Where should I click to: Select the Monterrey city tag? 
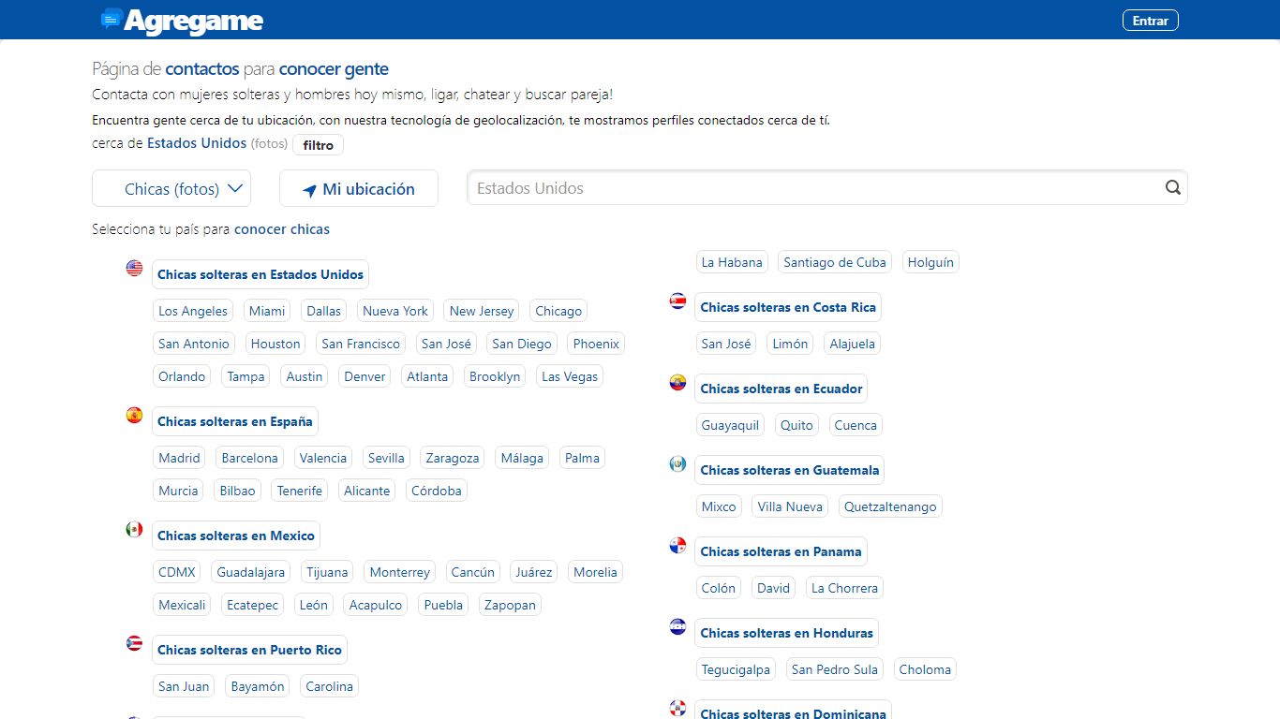tap(400, 572)
